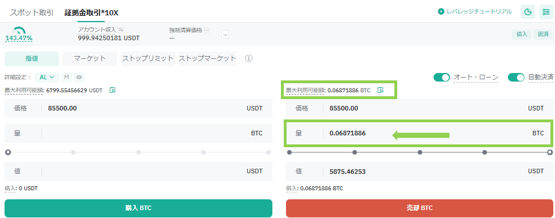Open the AL advanced settings dropdown
The width and height of the screenshot is (555, 218).
(x=47, y=77)
